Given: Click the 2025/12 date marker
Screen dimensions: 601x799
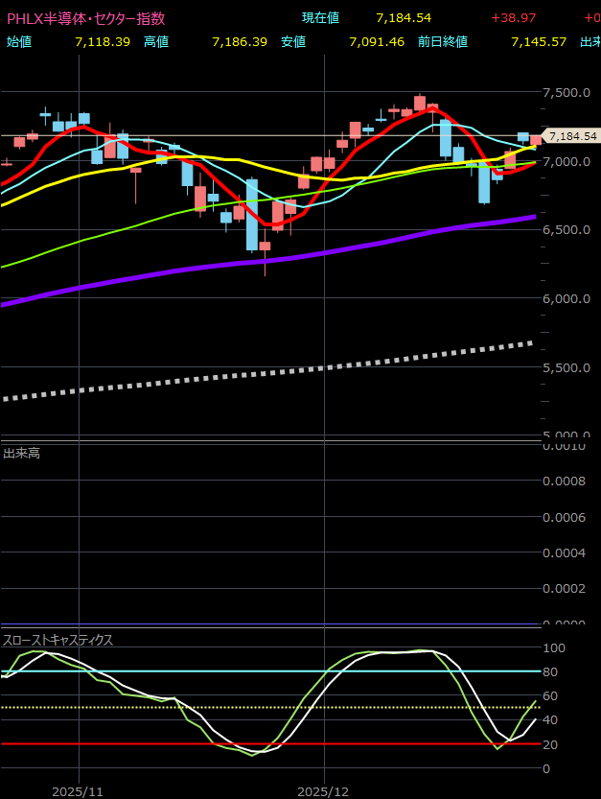Looking at the screenshot, I should click(324, 791).
